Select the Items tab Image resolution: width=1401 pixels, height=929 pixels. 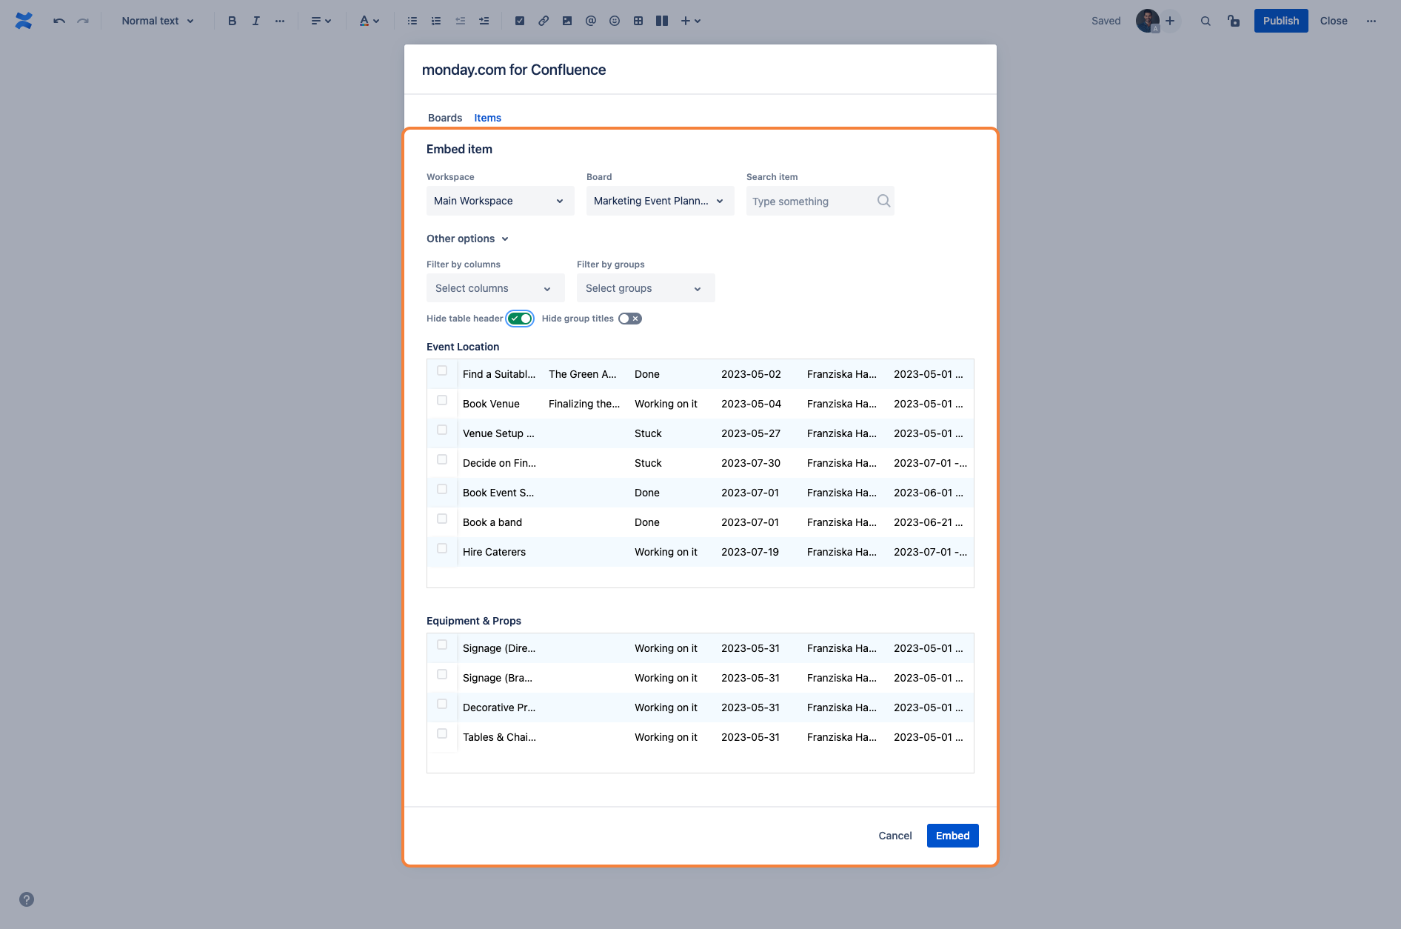point(487,118)
